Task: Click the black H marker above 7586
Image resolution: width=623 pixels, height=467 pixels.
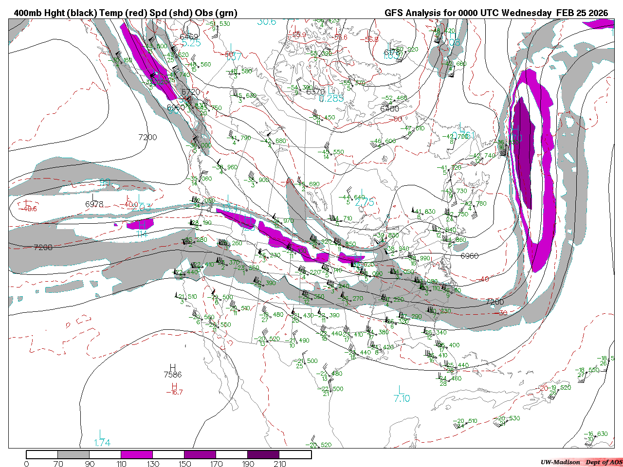Action: click(x=173, y=367)
